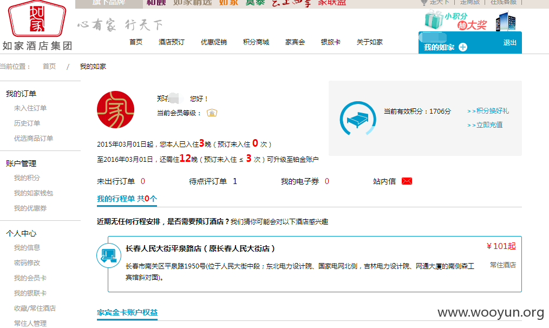
Task: Click 我的电子券 count
Action: 326,181
